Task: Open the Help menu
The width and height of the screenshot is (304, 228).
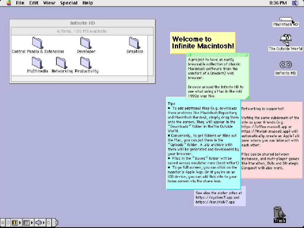Action: (88, 3)
